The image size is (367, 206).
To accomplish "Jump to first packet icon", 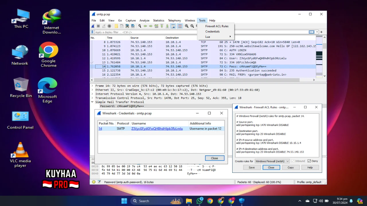I will click(x=162, y=26).
